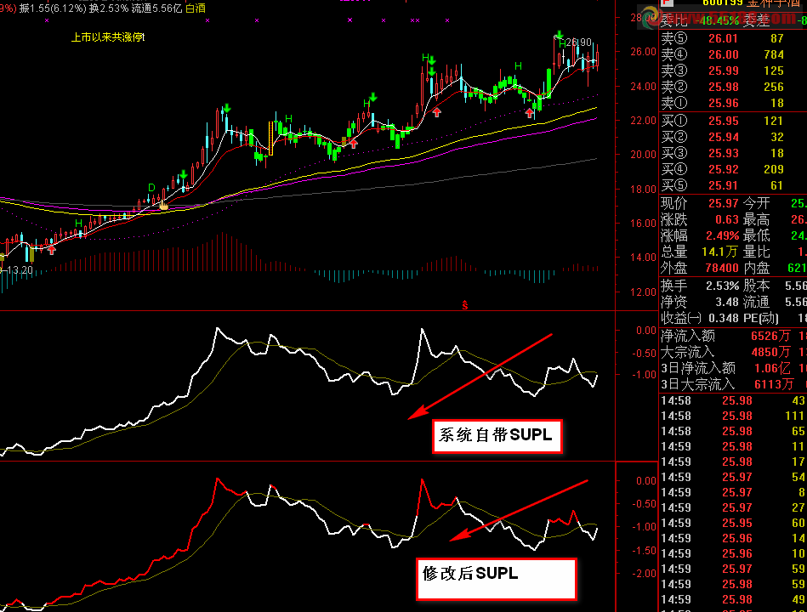
Task: Click the 18.00 tick on price axis
Action: (643, 190)
